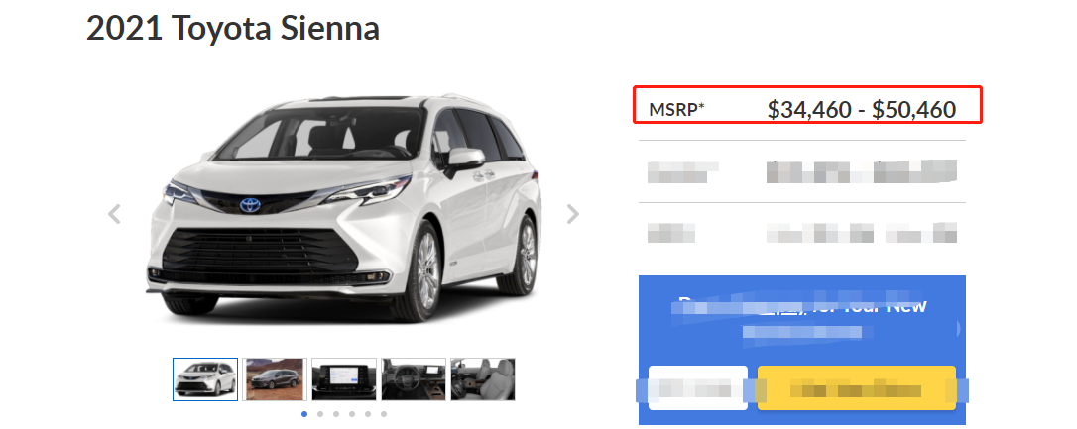1077x429 pixels.
Task: Click the large white Toyota Sienna photo
Action: pyautogui.click(x=343, y=206)
